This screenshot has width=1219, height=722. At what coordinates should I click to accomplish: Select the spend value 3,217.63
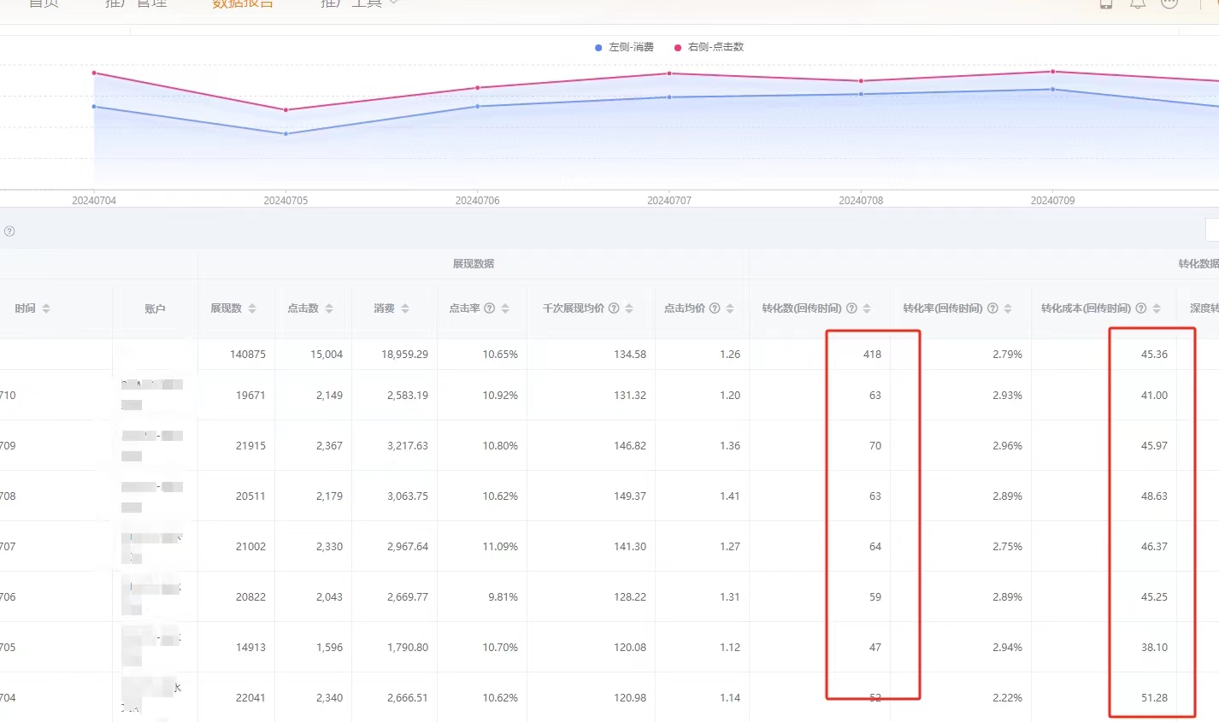(408, 446)
